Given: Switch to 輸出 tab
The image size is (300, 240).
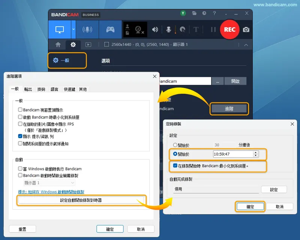Looking at the screenshot, I should 28,89.
